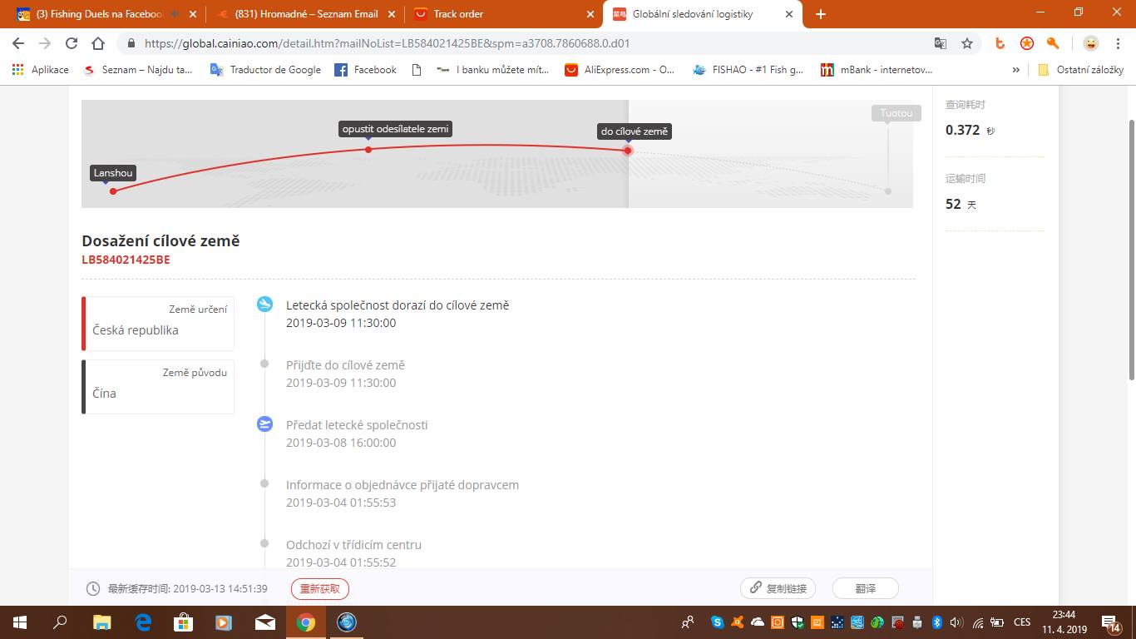Open the Aplikace apps shortcut in bookmarks

(41, 70)
